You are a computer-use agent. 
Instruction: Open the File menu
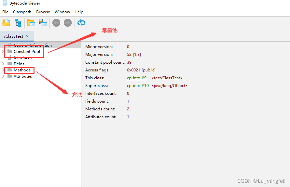5,12
